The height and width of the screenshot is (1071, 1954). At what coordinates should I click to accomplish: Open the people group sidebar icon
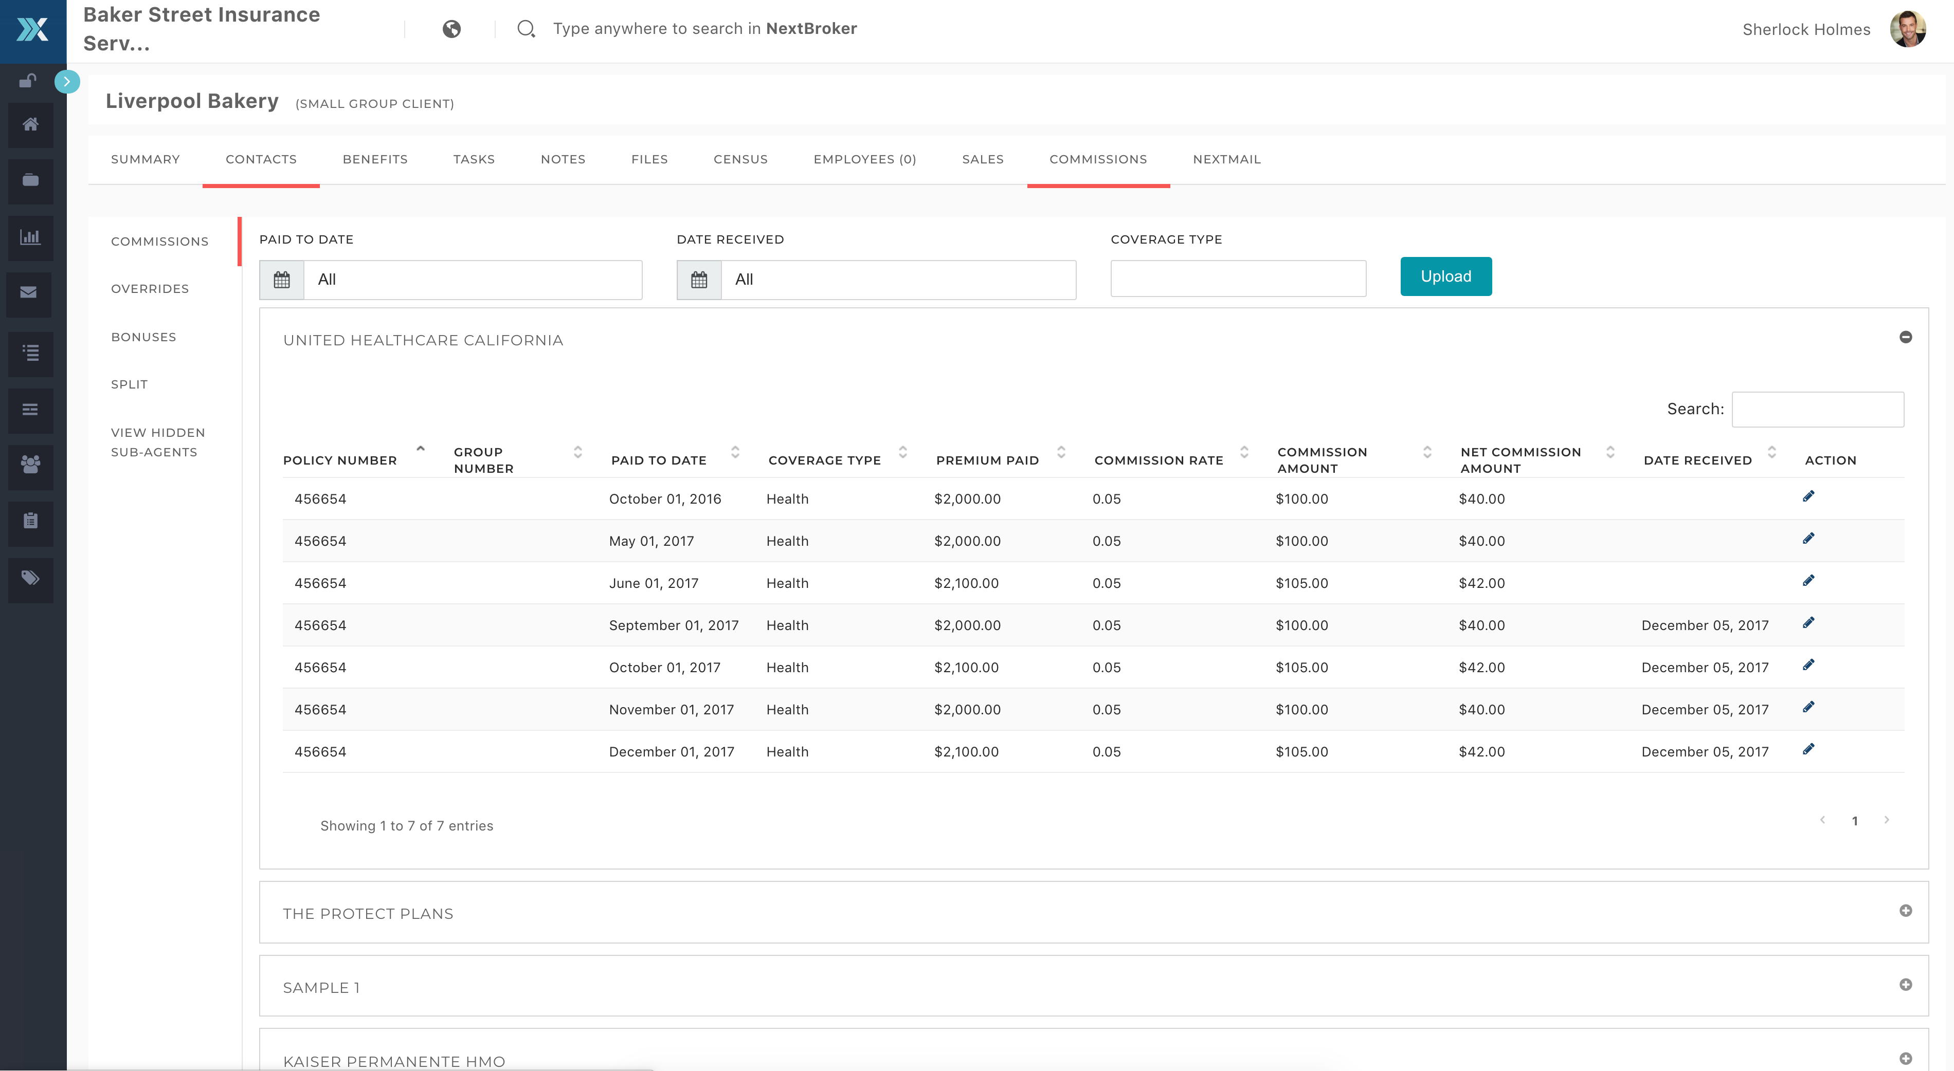point(30,464)
